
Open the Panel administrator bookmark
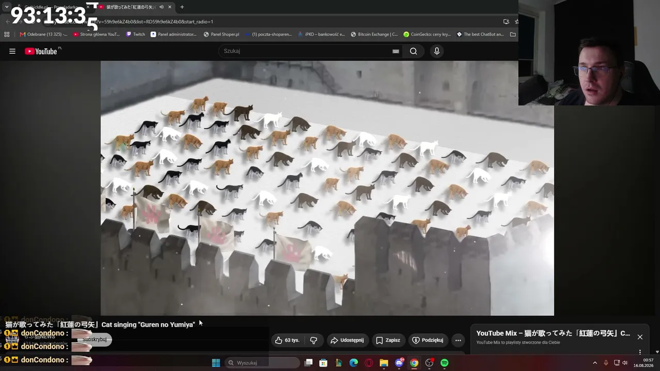[174, 35]
